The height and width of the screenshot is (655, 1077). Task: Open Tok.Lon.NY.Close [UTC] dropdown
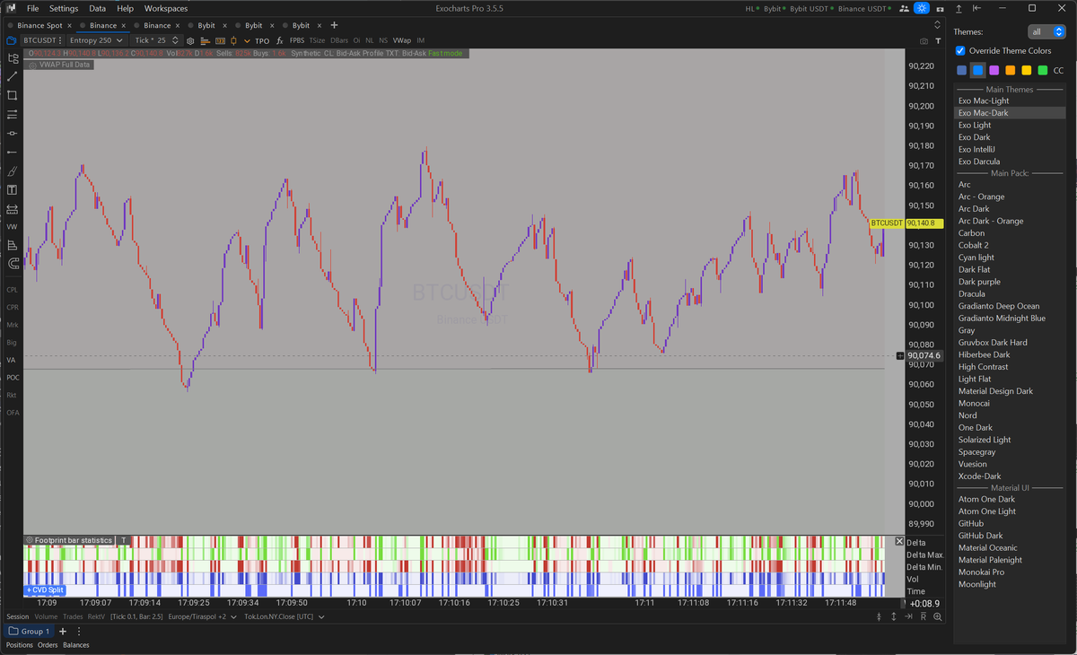click(x=284, y=616)
